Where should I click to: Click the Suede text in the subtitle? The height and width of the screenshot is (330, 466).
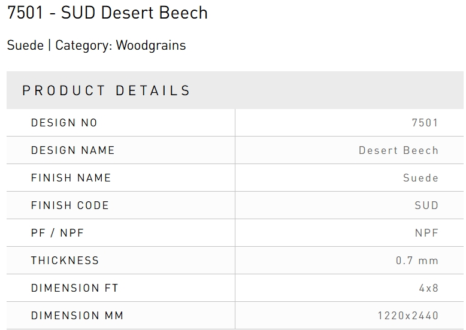25,46
